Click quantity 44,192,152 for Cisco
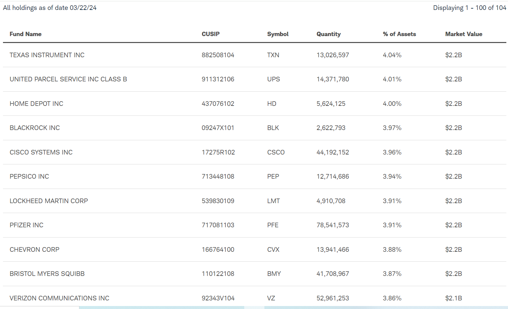Image resolution: width=508 pixels, height=309 pixels. pos(333,152)
